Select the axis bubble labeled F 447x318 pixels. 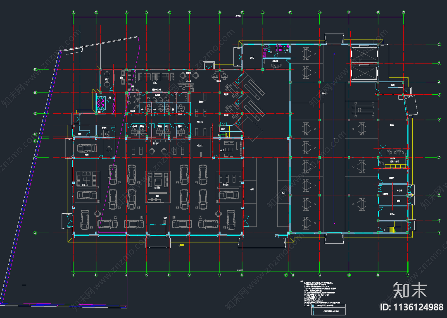click(x=439, y=120)
